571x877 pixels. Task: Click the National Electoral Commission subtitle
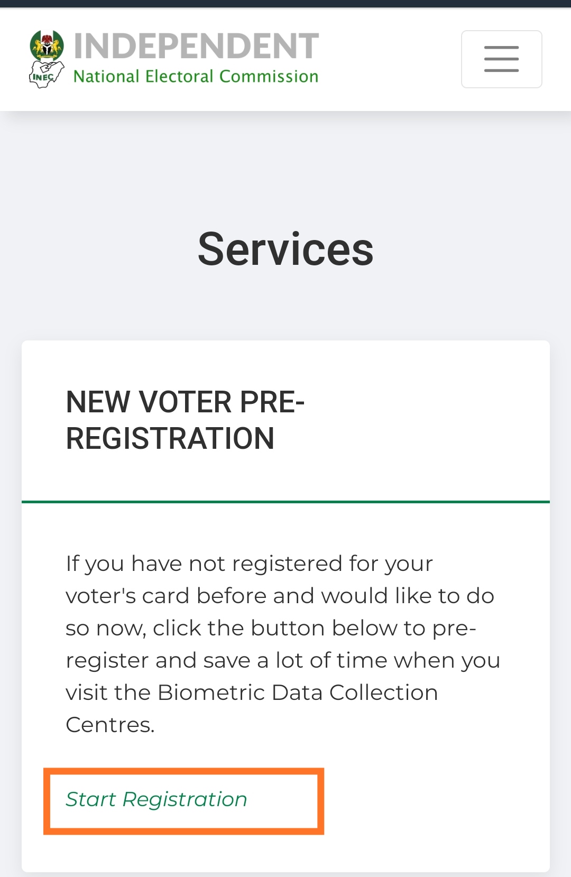196,77
